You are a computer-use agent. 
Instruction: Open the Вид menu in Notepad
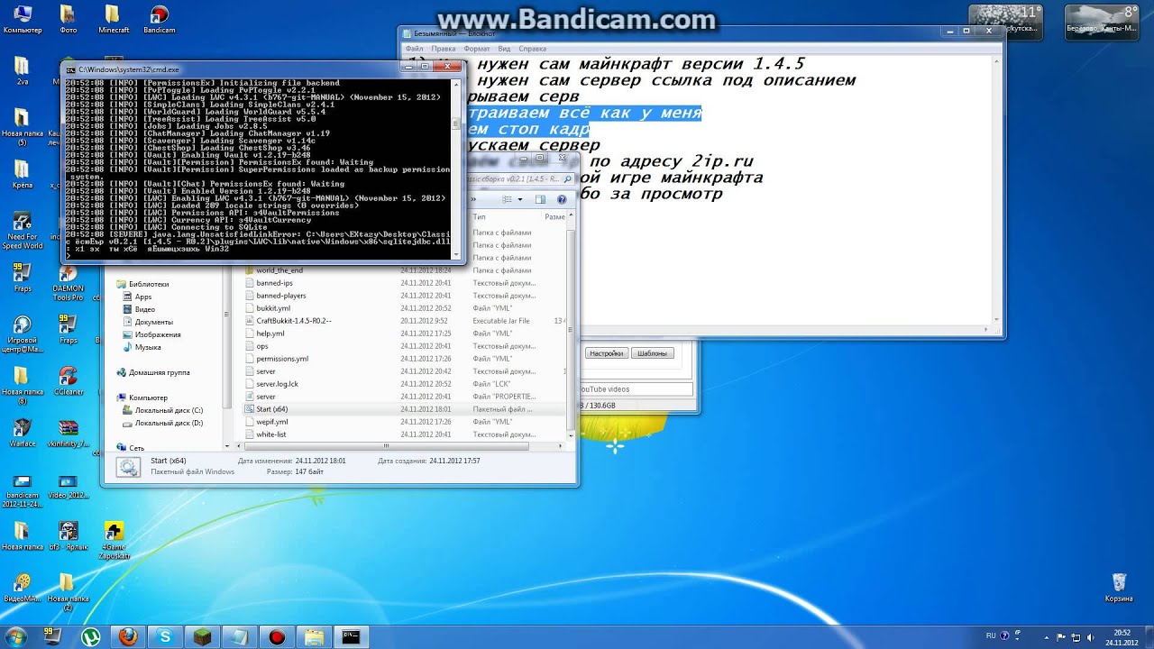pyautogui.click(x=504, y=49)
